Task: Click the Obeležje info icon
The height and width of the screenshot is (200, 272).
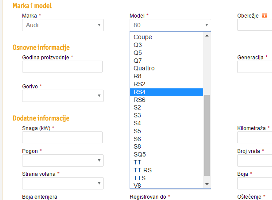Action: (265, 15)
